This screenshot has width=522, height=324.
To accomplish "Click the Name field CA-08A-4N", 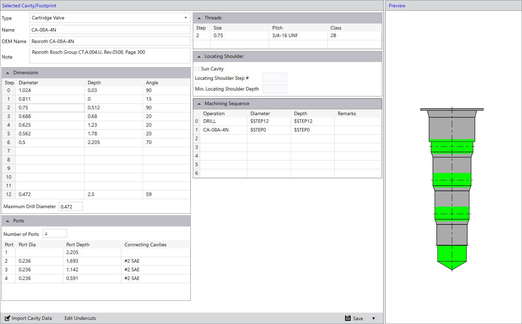I will point(110,30).
